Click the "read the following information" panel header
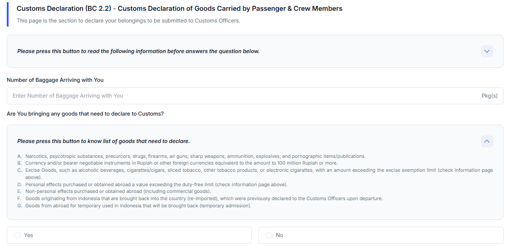509x246 pixels. [138, 51]
